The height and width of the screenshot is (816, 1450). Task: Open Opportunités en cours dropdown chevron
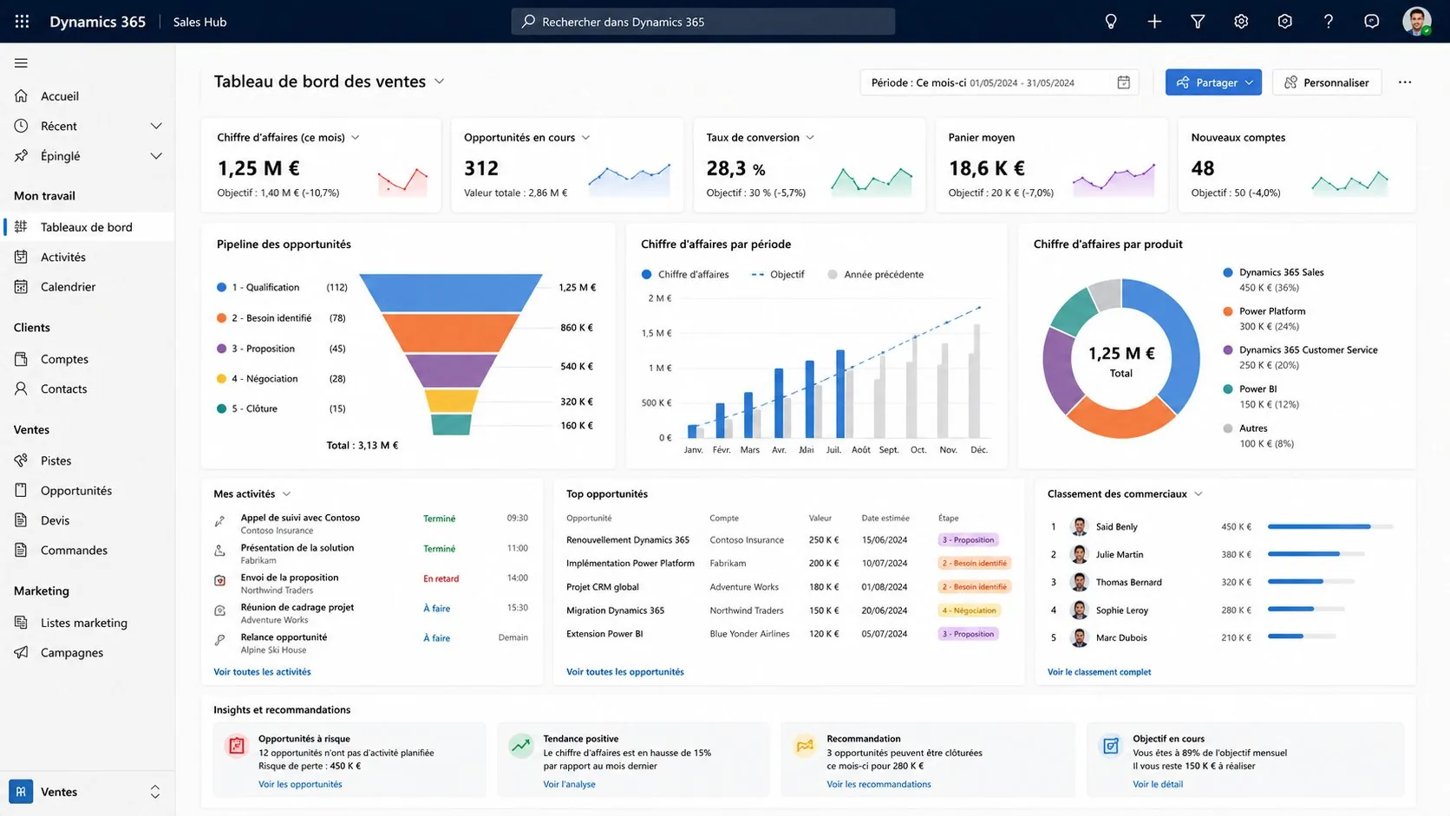pos(585,138)
